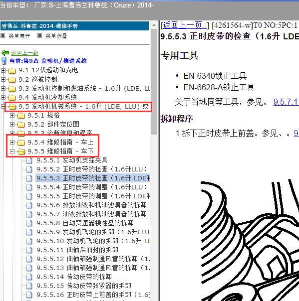This screenshot has height=301, width=299.
Task: Click document icon of 9.5.5.6 排放油液
Action: pos(29,205)
